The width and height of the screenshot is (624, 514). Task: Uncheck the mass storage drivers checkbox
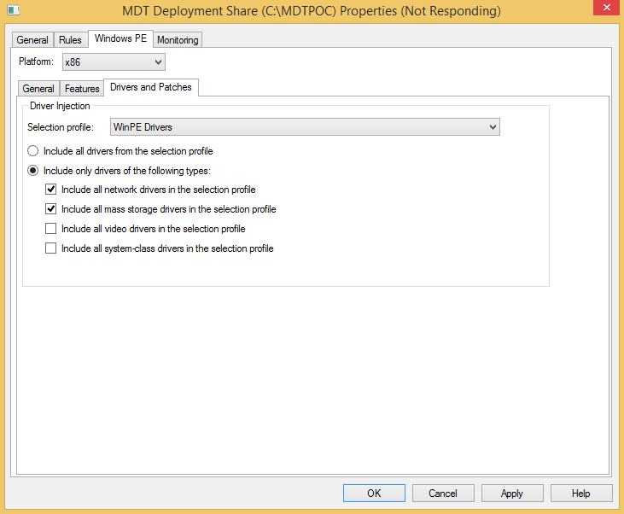pos(50,208)
